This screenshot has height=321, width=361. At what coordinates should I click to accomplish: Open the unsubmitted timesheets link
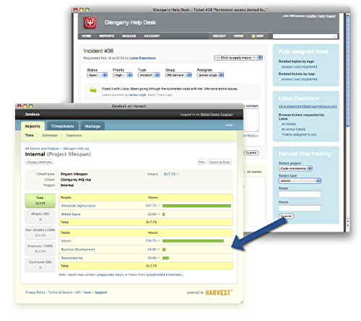click(x=165, y=274)
